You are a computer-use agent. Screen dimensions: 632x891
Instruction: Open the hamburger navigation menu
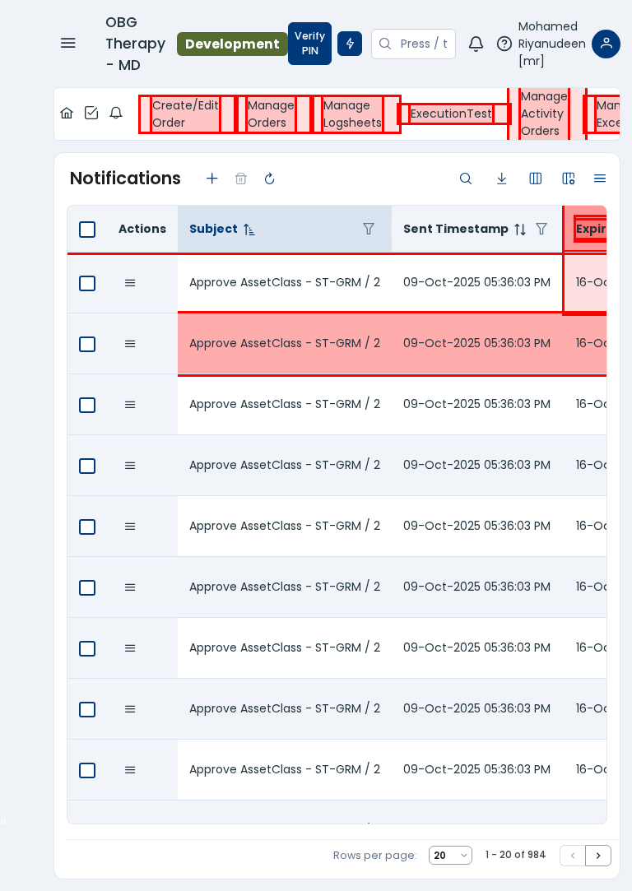(x=67, y=44)
